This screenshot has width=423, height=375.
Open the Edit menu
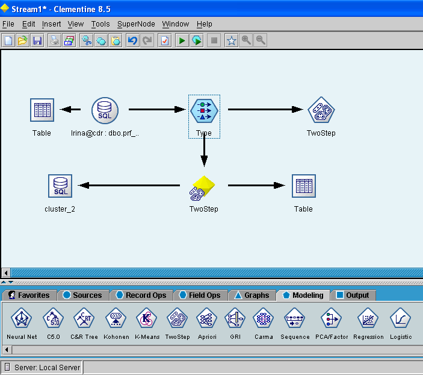(x=29, y=24)
